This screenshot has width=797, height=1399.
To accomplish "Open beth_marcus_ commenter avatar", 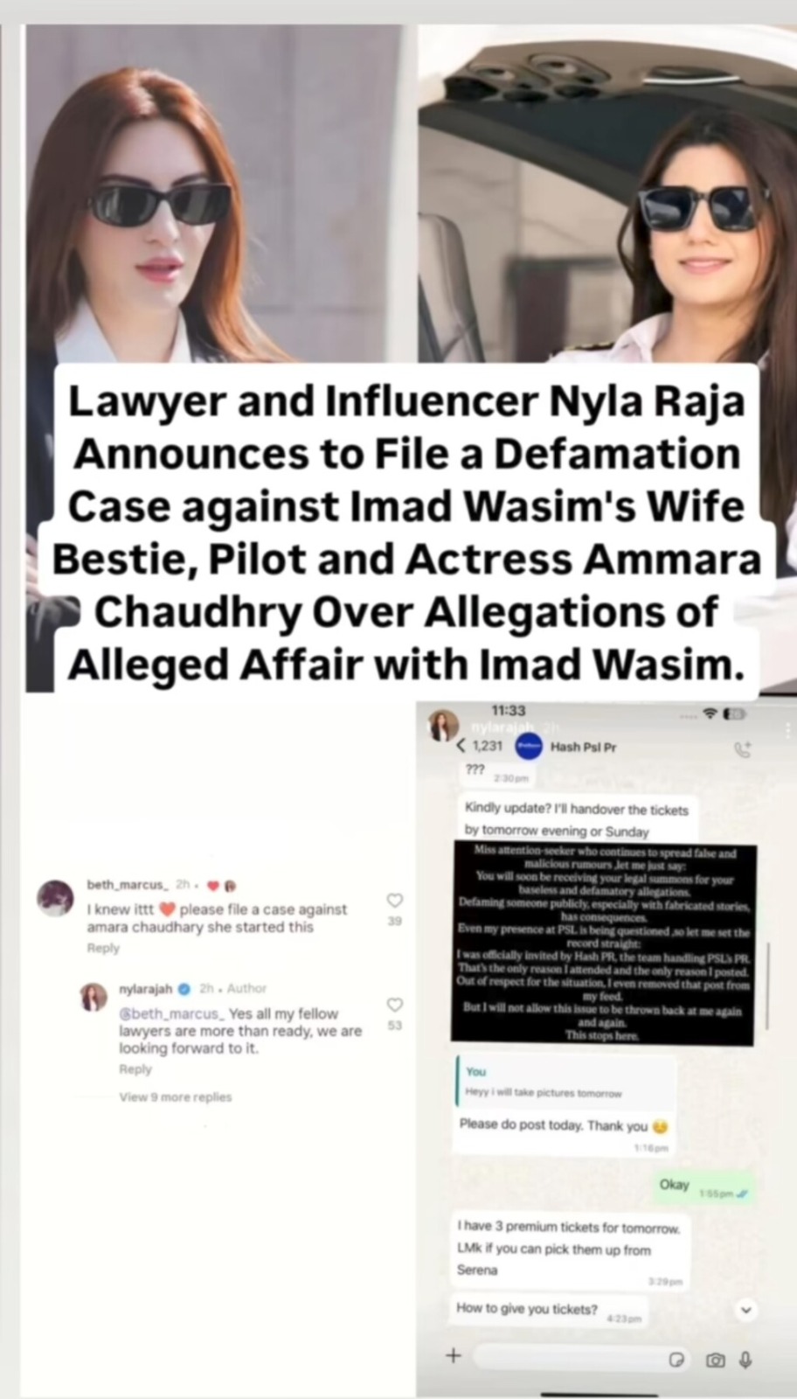I will click(56, 898).
